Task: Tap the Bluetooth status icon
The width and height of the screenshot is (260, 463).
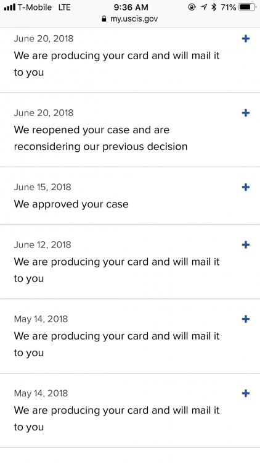Action: pyautogui.click(x=214, y=7)
